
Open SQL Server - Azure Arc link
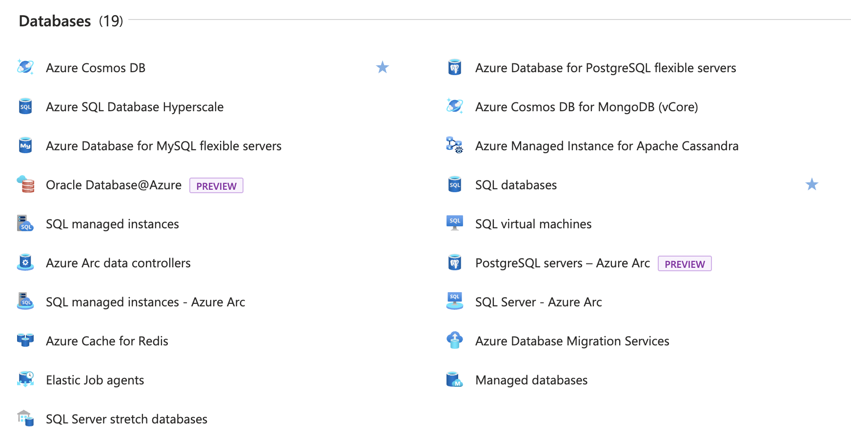tap(538, 302)
